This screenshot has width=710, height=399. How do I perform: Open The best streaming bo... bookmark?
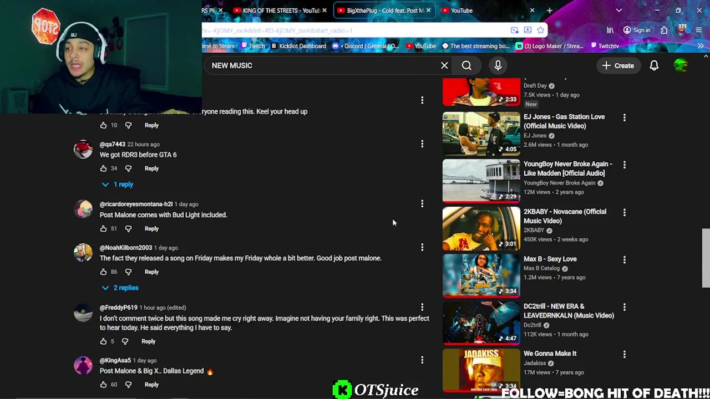475,46
